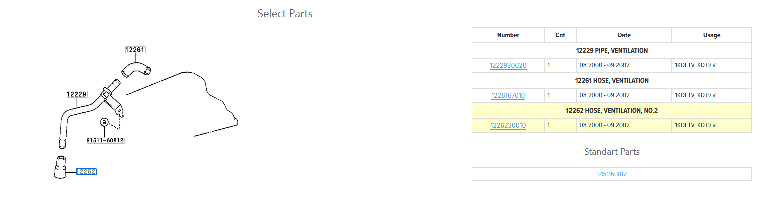Select the 12229 callout on the diagram
This screenshot has height=202, width=760.
click(77, 94)
